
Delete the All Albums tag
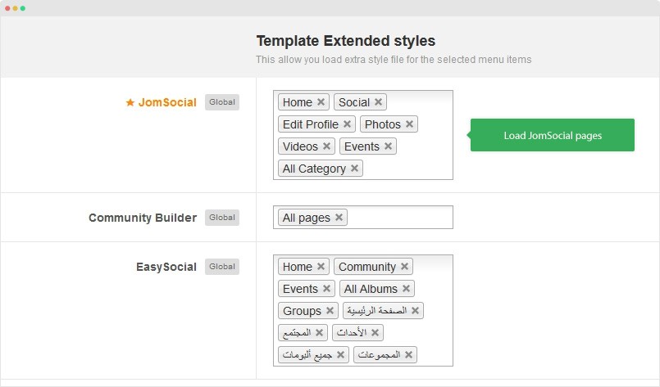[406, 289]
